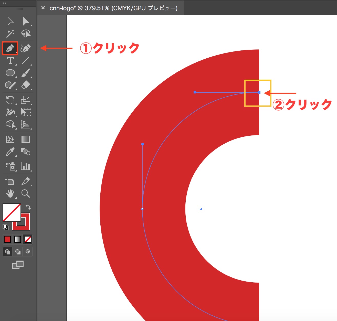Viewport: 337px width, 321px height.
Task: Change the screen mode
Action: point(18,265)
